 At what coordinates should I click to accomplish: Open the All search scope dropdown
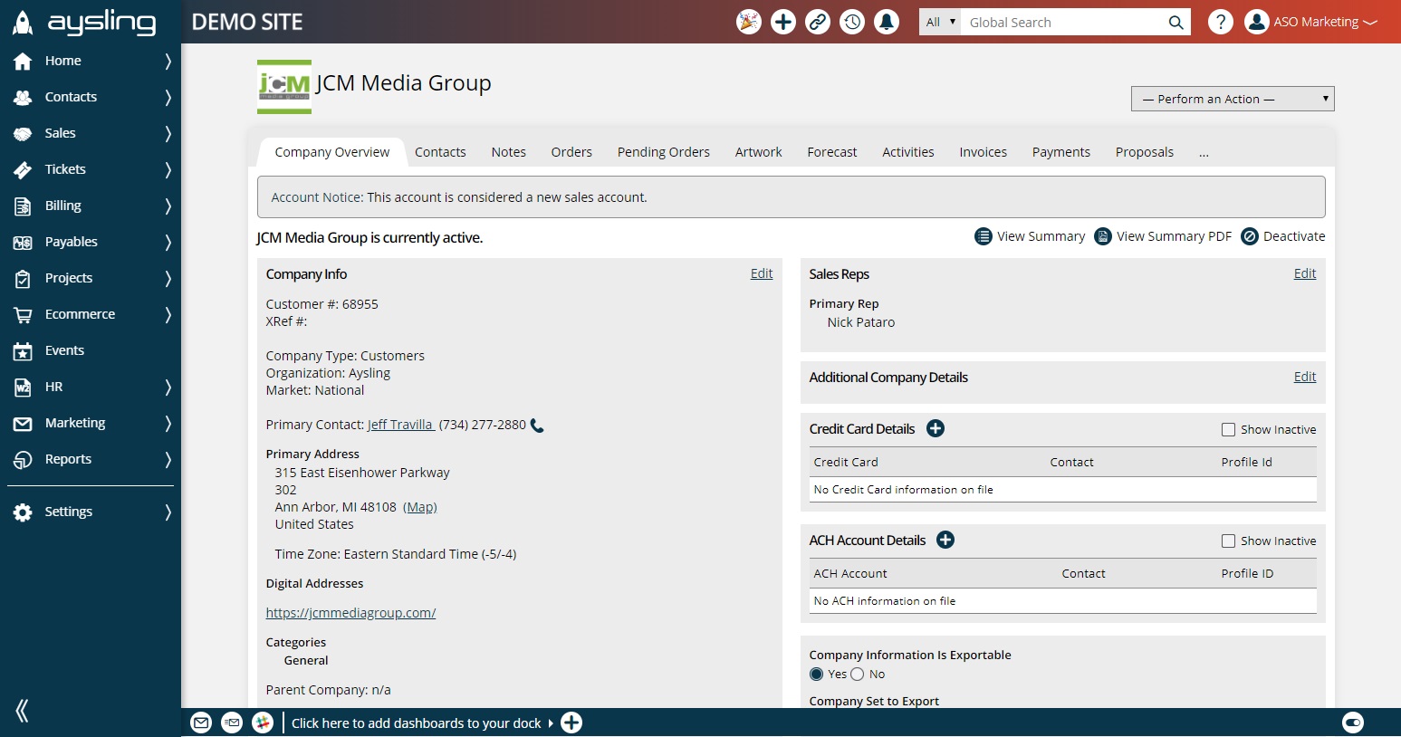[940, 22]
